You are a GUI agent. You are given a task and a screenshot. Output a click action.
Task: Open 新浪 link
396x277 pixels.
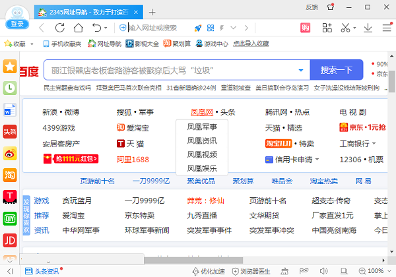pos(49,112)
